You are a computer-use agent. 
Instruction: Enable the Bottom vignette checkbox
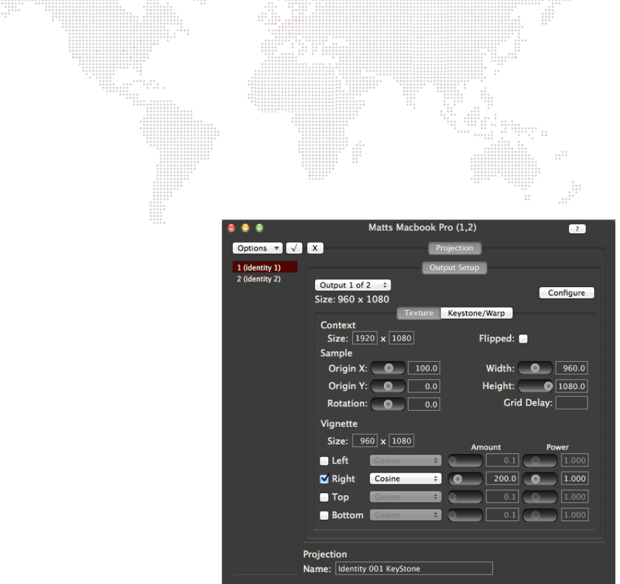pos(324,515)
